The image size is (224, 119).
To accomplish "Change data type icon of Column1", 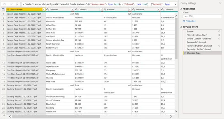I will pyautogui.click(x=48, y=9).
